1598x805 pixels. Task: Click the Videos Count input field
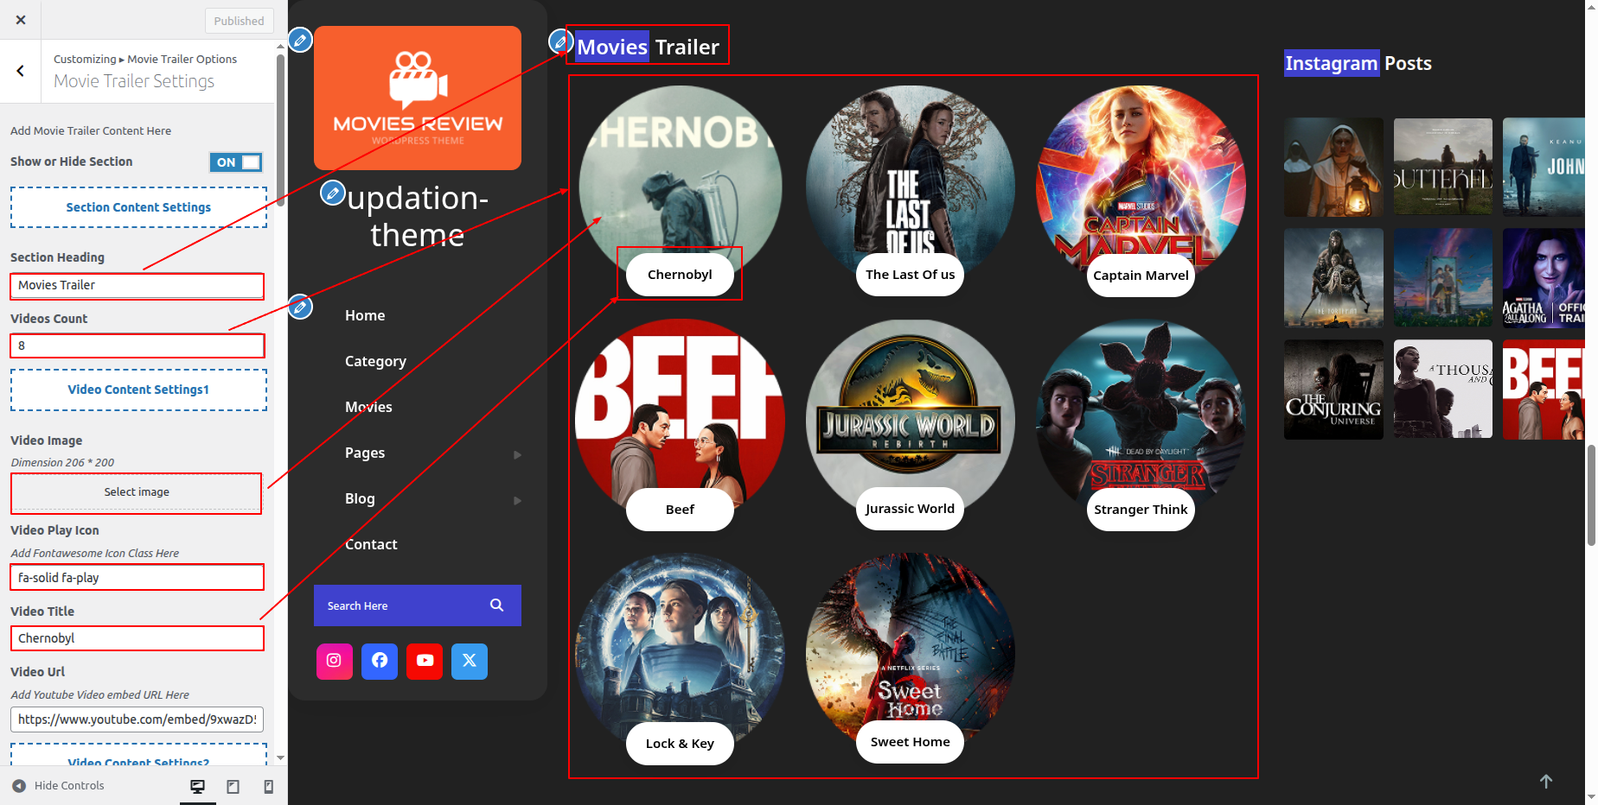point(137,345)
